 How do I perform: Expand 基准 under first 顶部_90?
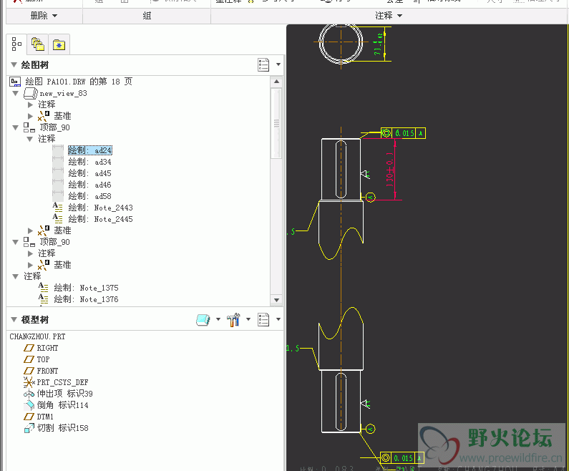tap(30, 230)
